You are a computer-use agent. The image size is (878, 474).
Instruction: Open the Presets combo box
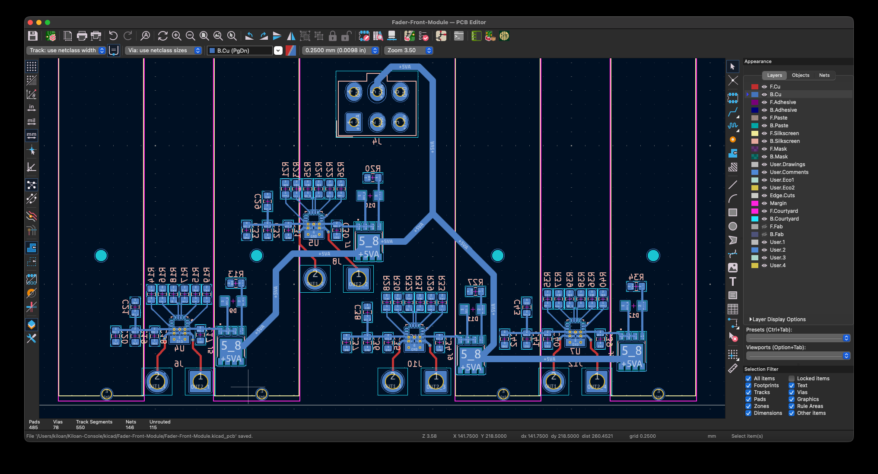pyautogui.click(x=798, y=338)
